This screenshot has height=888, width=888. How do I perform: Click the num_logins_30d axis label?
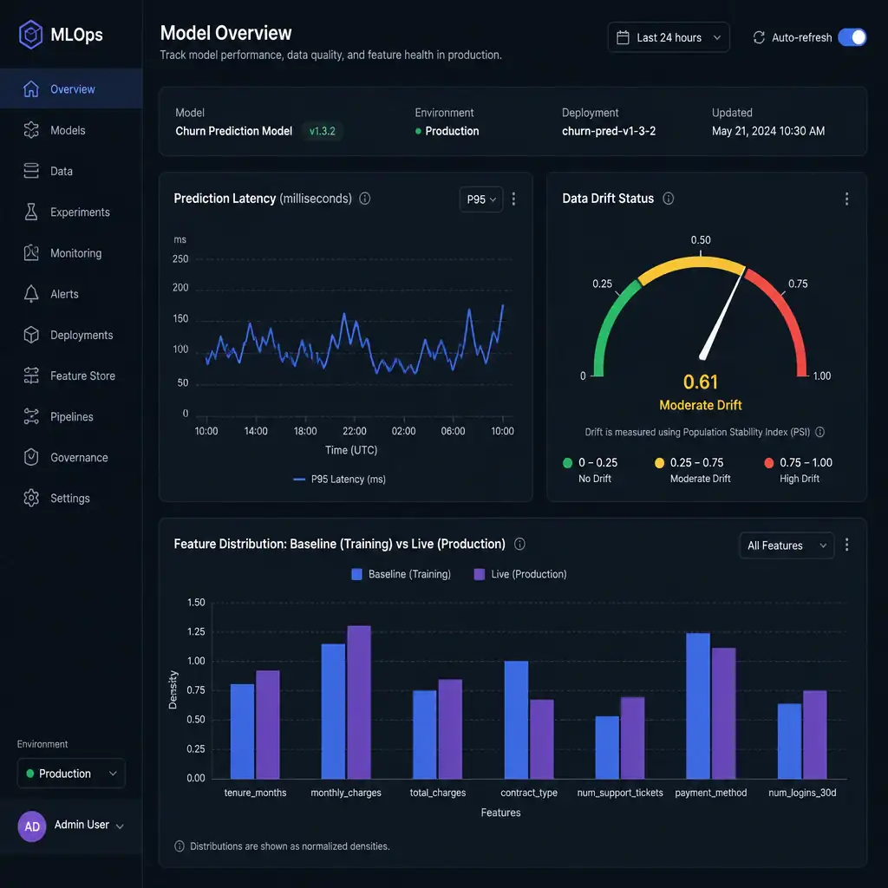coord(802,793)
